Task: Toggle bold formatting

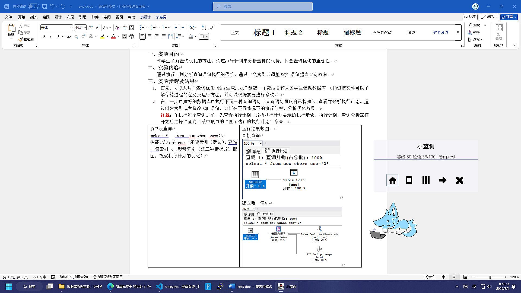Action: (44, 36)
